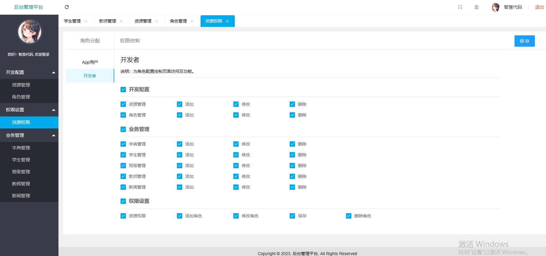The width and height of the screenshot is (546, 256).
Task: Click the blue 保存 button
Action: tap(524, 41)
